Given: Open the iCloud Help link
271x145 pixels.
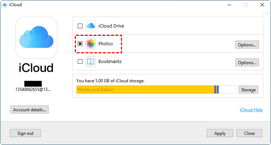Looking at the screenshot, I should click(x=251, y=109).
